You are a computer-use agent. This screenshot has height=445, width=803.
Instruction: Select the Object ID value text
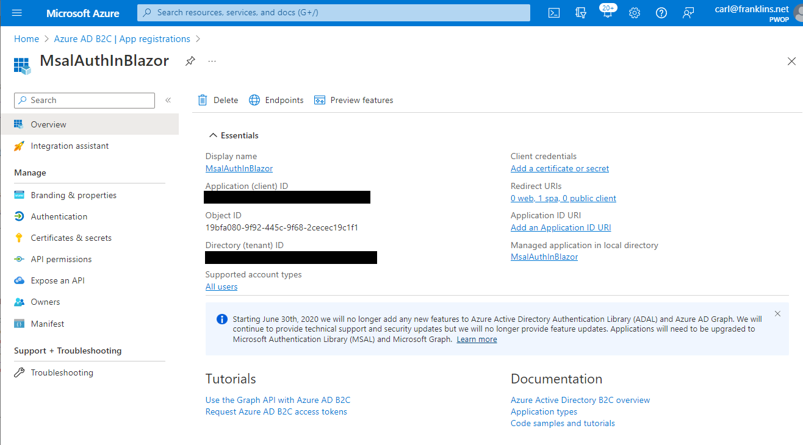(282, 228)
